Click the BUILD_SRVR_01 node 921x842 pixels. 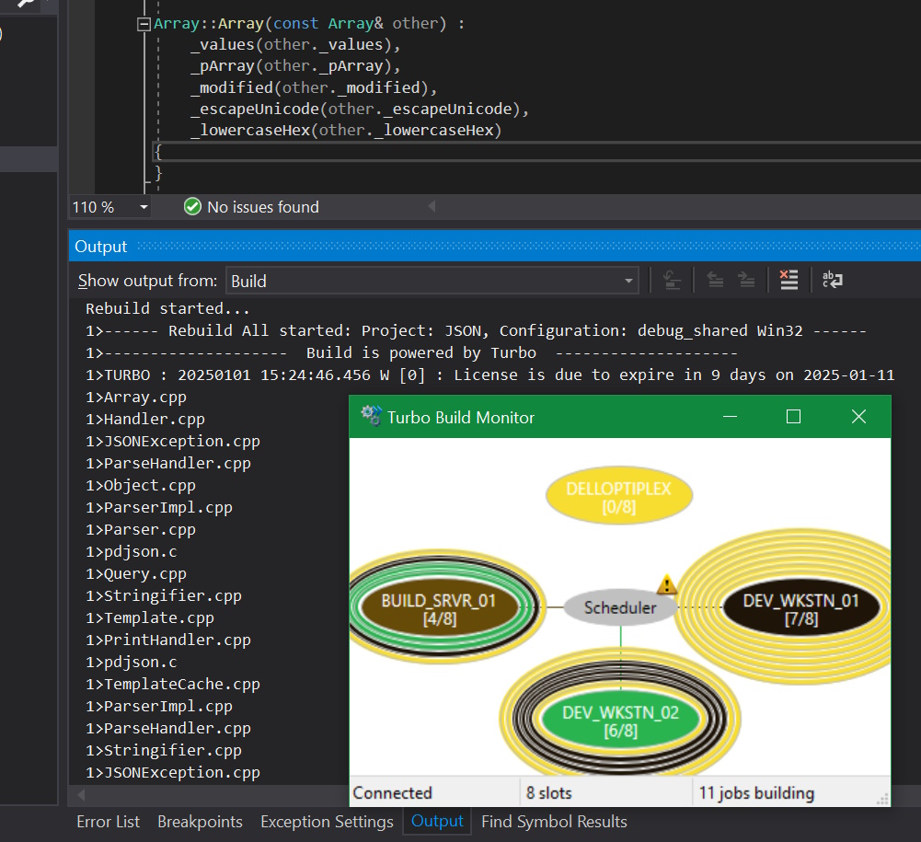tap(439, 609)
